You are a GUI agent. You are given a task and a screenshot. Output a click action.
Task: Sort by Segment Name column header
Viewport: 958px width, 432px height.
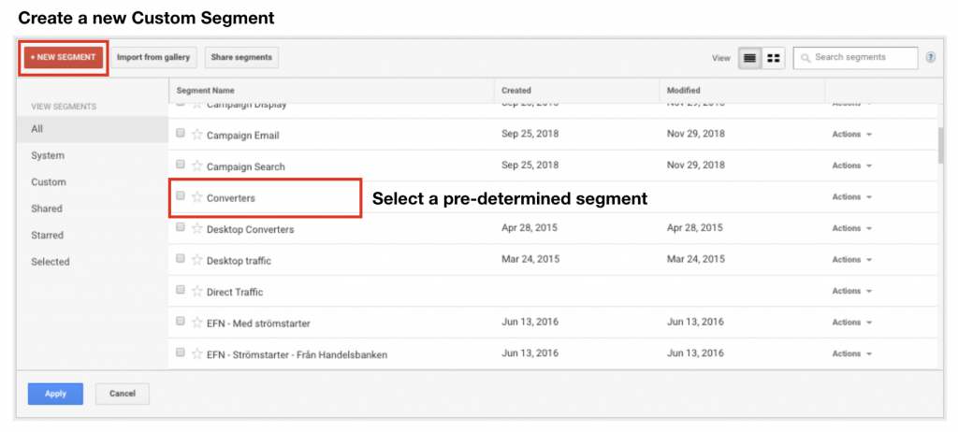pos(205,91)
